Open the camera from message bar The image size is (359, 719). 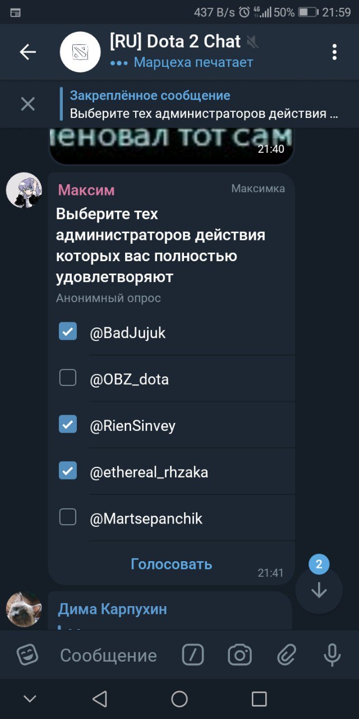240,655
